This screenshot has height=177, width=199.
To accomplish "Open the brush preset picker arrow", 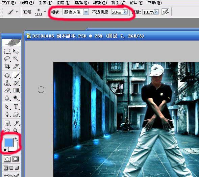I will point(45,12).
